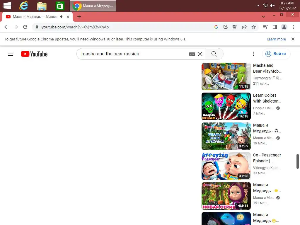This screenshot has width=300, height=225.
Task: Open the Toymong tv channel name
Action: tap(267, 78)
